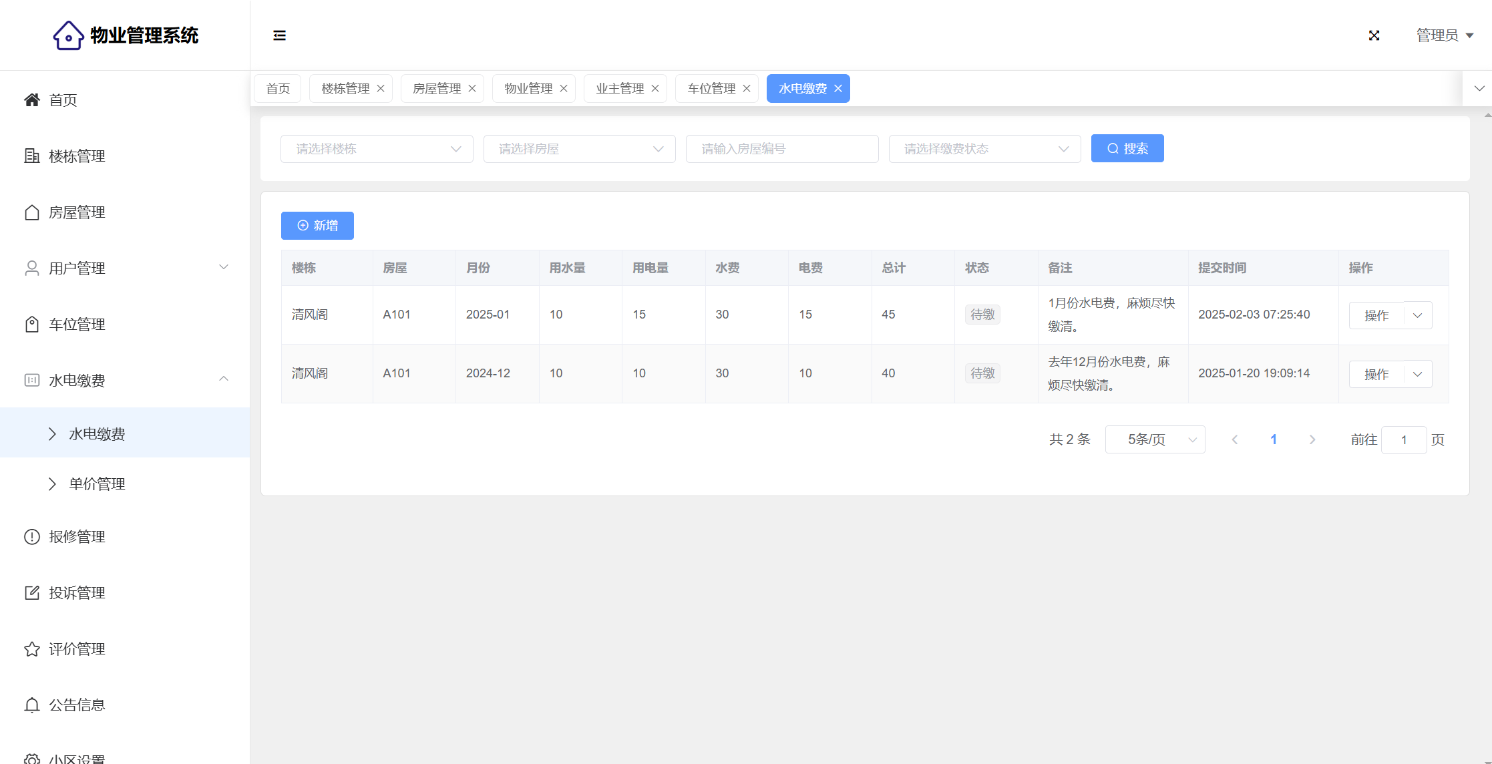
Task: Open 报修管理 via its alert icon
Action: [x=31, y=537]
